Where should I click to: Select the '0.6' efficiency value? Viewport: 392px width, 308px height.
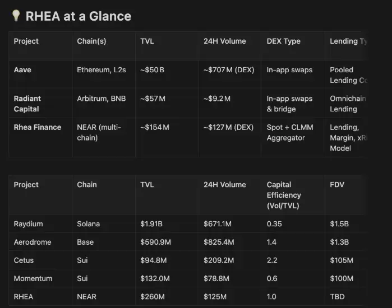coord(272,278)
